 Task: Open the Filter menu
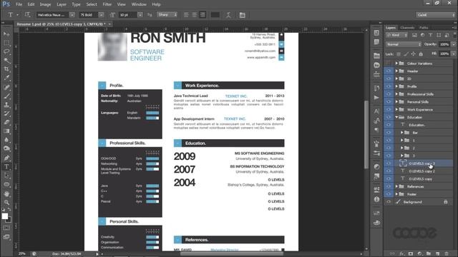coord(107,4)
